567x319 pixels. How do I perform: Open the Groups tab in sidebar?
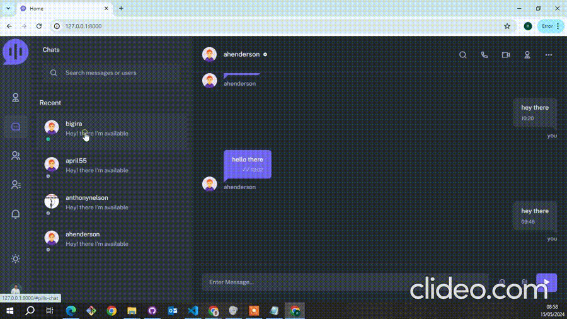[16, 156]
